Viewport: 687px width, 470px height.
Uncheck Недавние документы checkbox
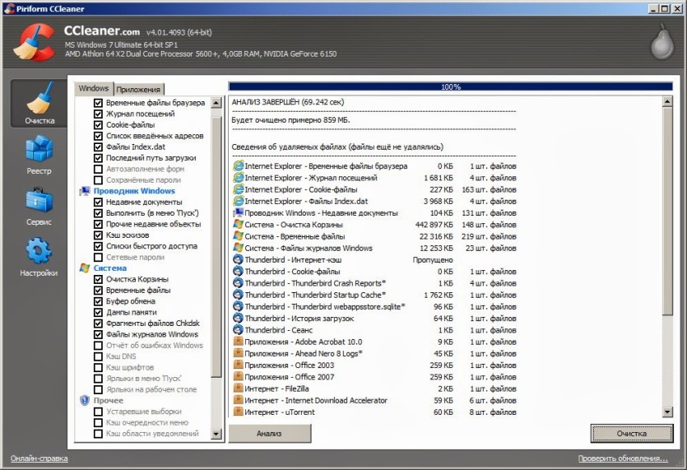coord(98,202)
